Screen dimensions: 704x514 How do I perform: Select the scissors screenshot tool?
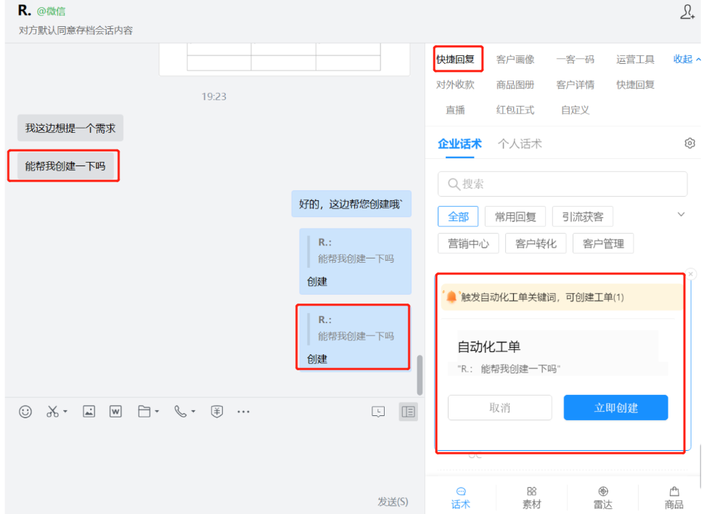click(52, 412)
